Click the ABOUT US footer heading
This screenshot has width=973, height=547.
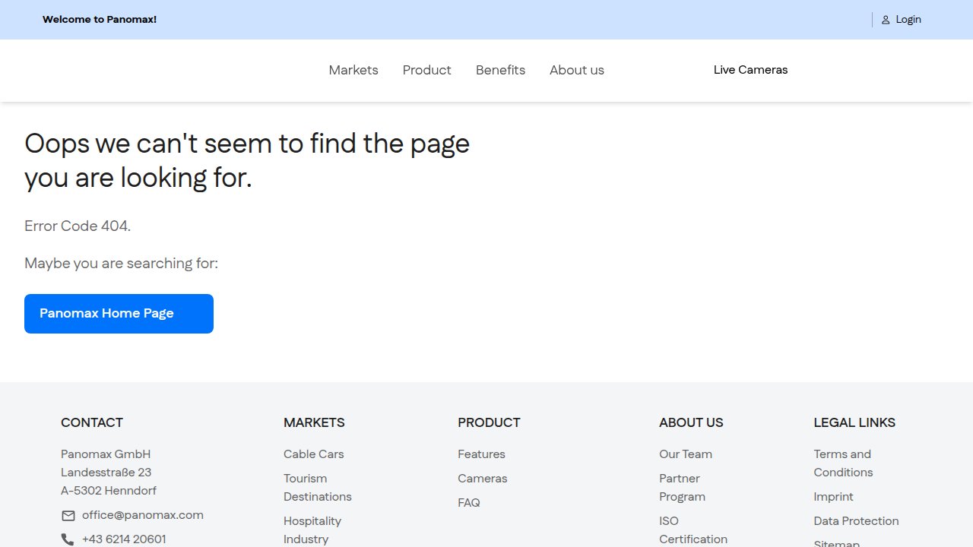click(691, 422)
